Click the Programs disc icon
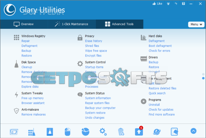 144,101
